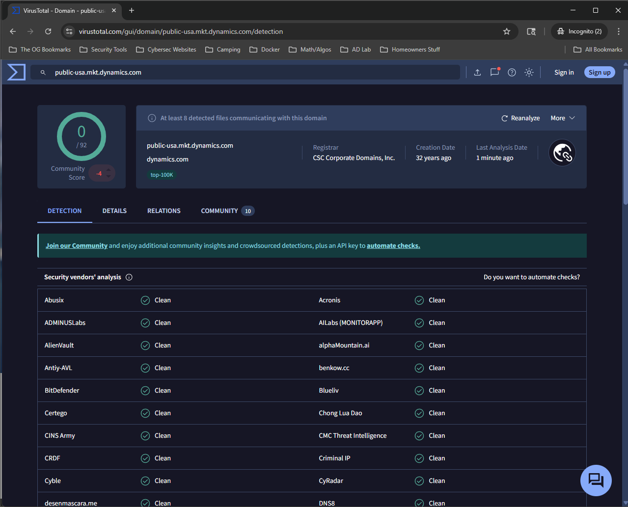Click the VirusTotal logo

pos(15,72)
